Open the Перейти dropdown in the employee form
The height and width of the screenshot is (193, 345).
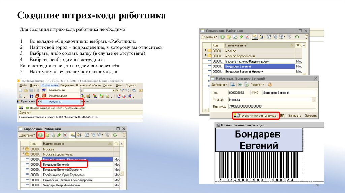pos(257,85)
